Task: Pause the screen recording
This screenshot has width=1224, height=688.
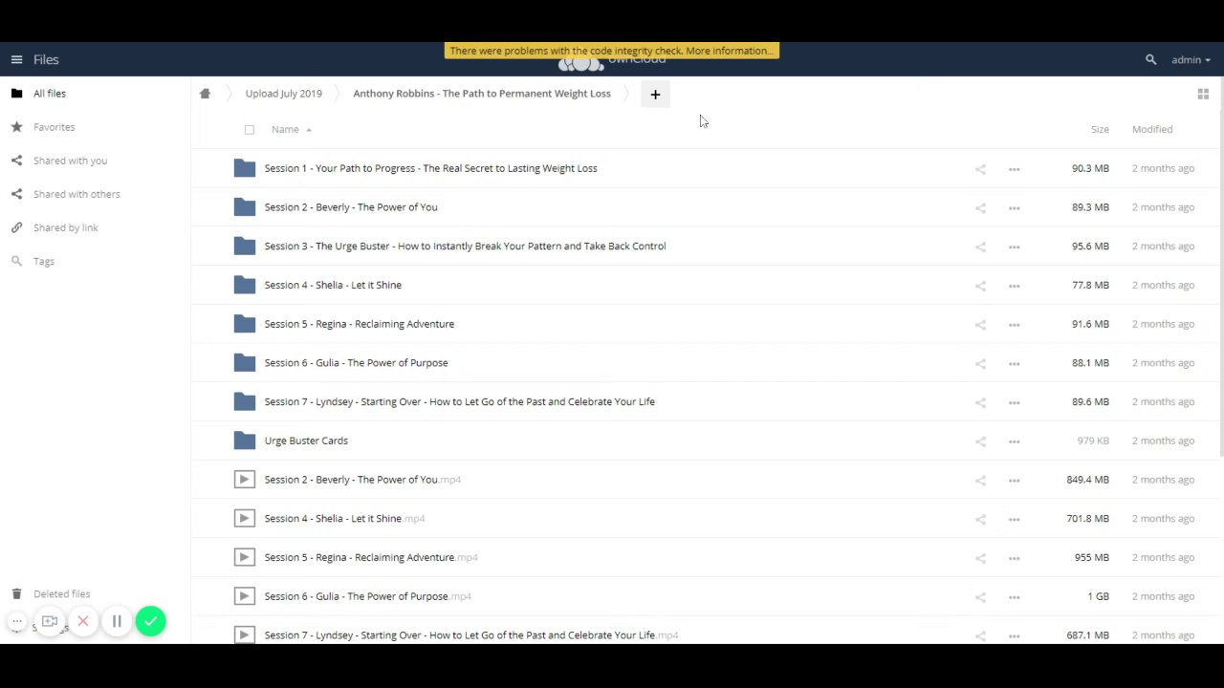Action: [117, 621]
